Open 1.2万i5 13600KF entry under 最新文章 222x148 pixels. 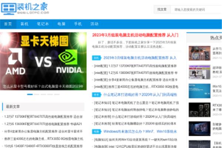click(43, 124)
